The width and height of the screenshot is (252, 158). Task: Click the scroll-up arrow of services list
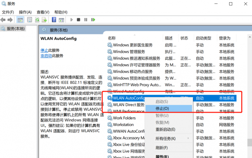[x=250, y=37]
